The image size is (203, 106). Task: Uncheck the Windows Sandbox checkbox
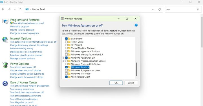tap(67, 67)
